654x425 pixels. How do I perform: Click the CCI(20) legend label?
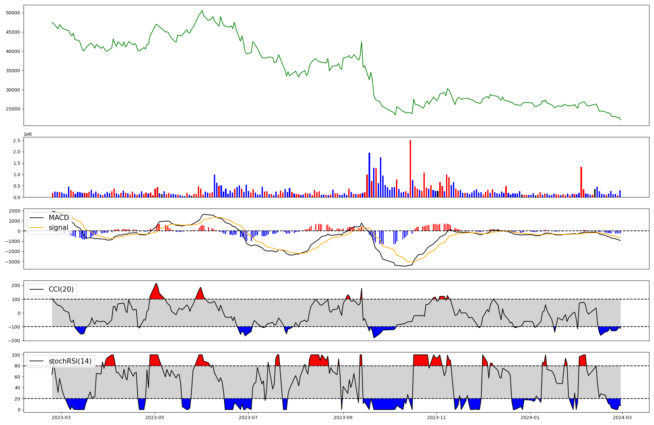61,289
